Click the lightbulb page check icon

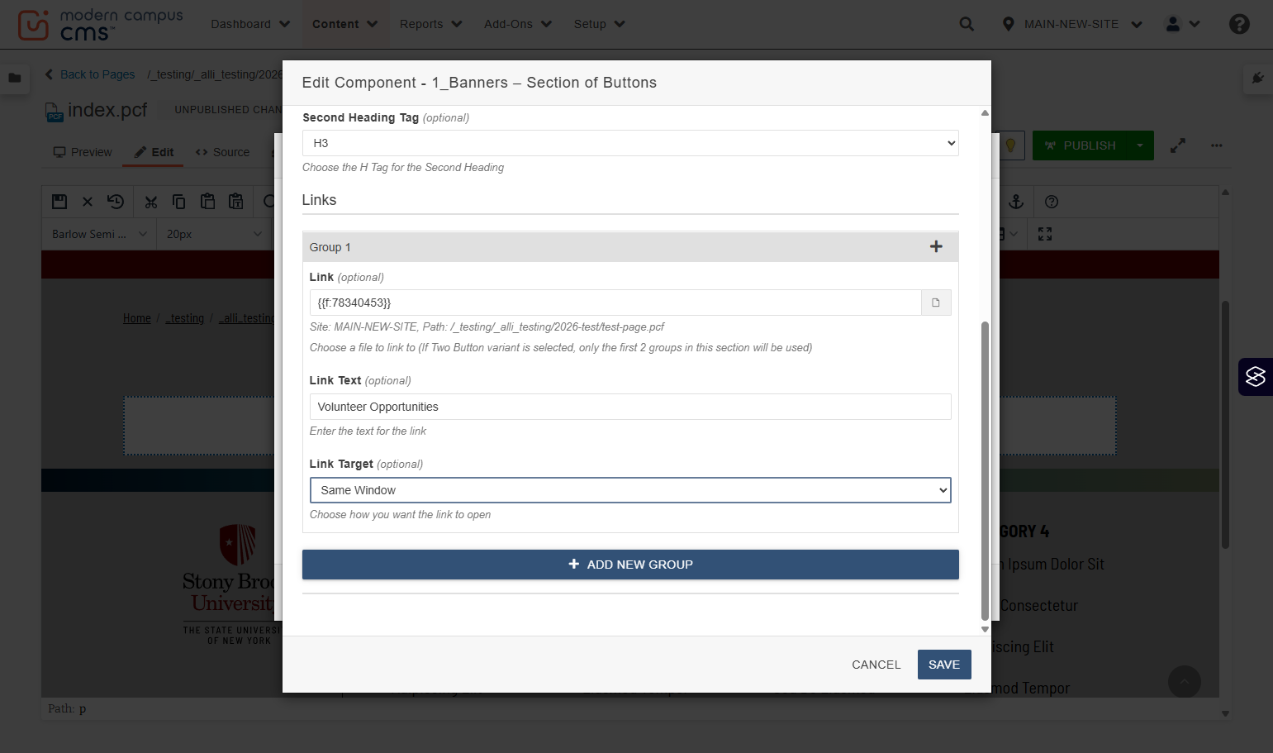pyautogui.click(x=1010, y=145)
